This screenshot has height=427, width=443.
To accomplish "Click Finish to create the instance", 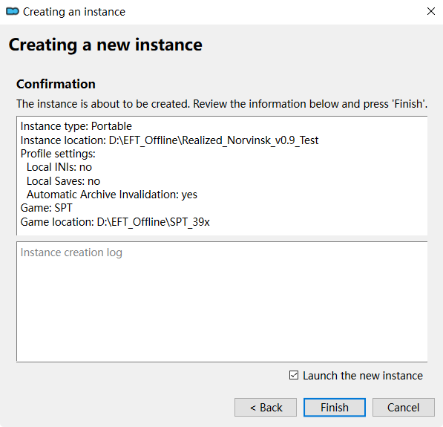I will click(x=335, y=407).
